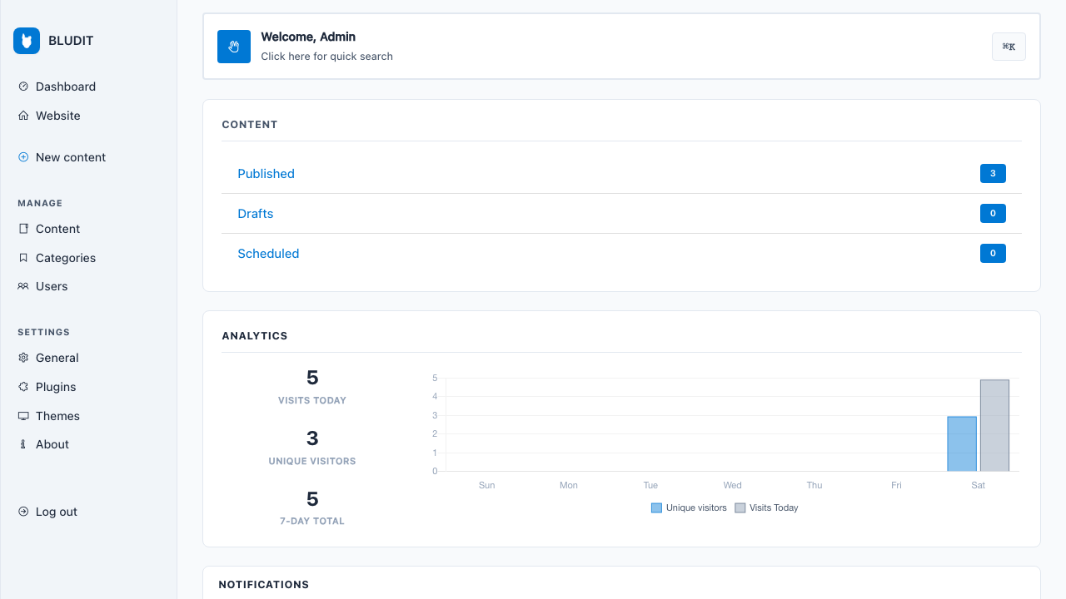
Task: Click the Wed axis label on chart
Action: point(732,485)
